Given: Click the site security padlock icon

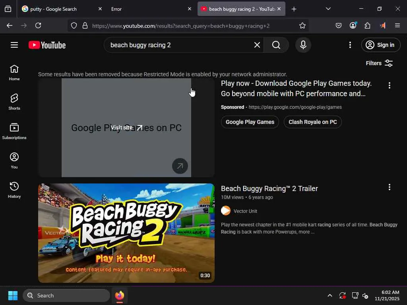Looking at the screenshot, I should tap(85, 25).
